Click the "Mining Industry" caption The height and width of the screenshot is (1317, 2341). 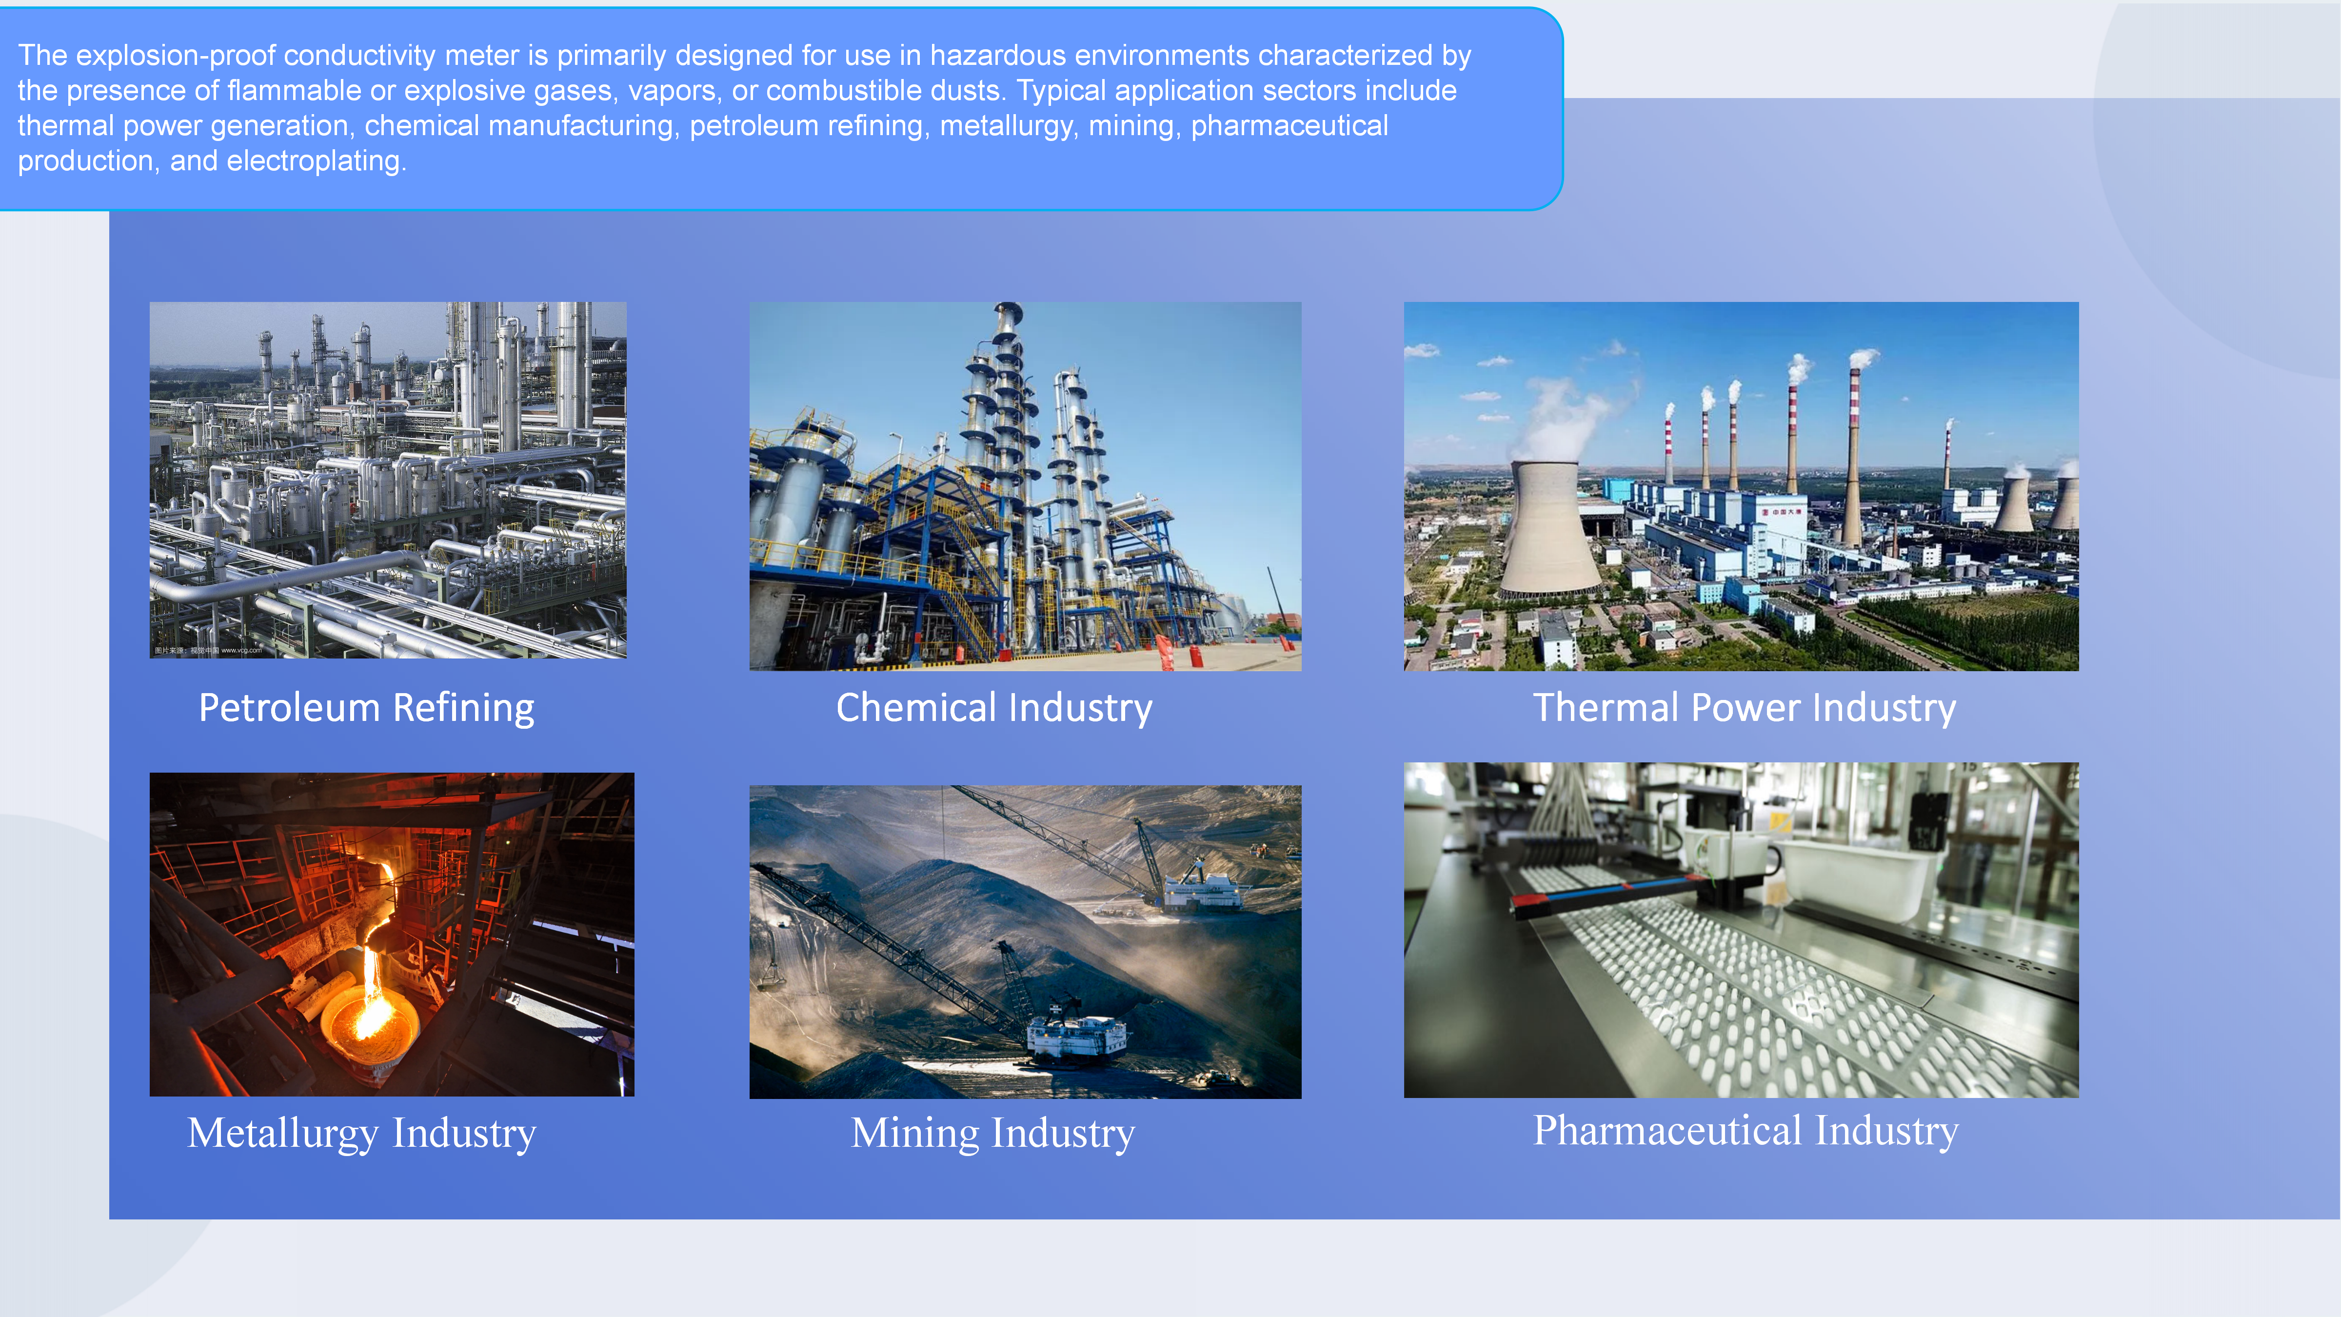click(992, 1133)
